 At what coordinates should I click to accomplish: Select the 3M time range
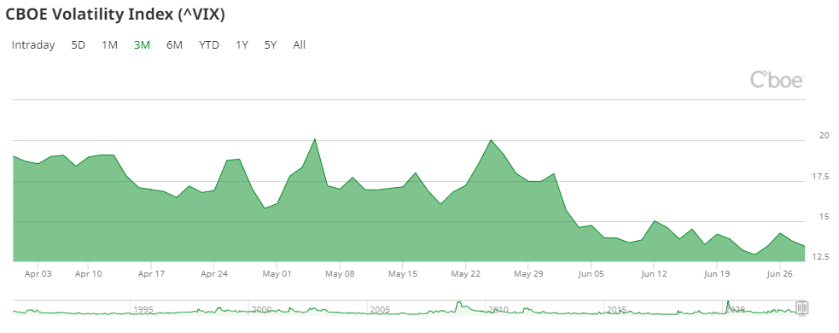(x=142, y=45)
